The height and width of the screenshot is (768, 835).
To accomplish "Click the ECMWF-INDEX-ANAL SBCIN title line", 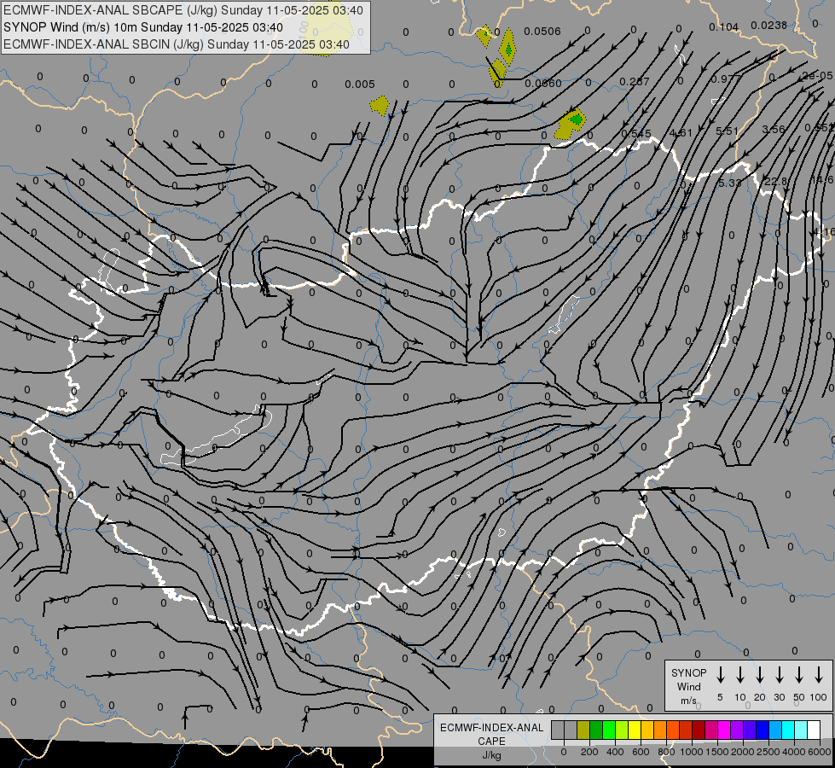I will click(177, 44).
